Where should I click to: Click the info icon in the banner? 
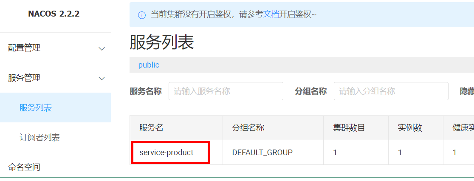point(142,15)
